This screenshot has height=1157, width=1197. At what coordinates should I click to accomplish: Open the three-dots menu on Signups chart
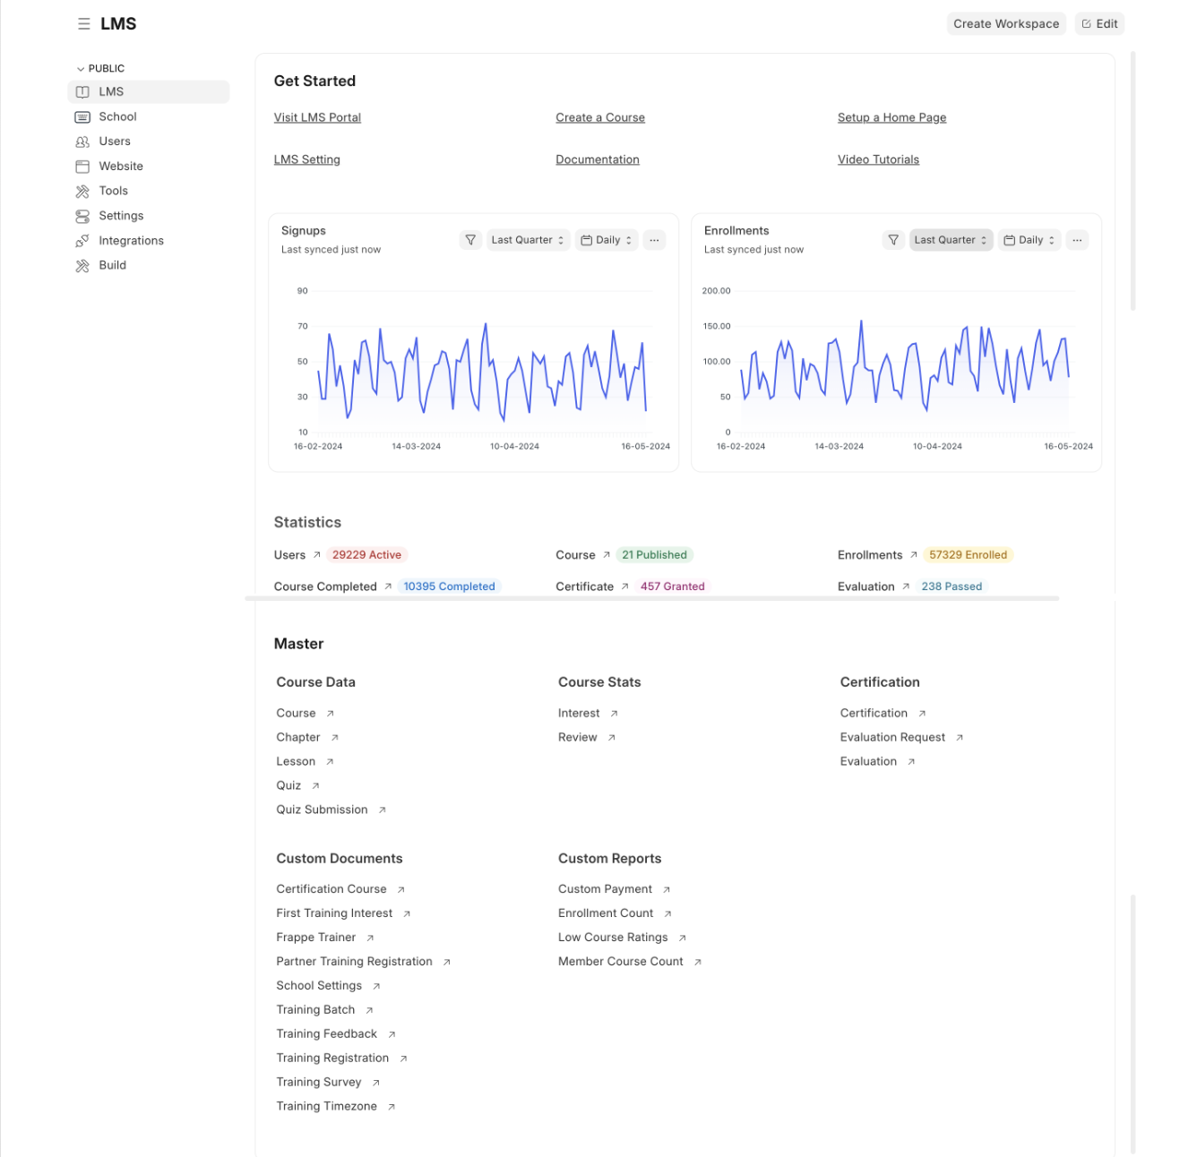point(654,240)
